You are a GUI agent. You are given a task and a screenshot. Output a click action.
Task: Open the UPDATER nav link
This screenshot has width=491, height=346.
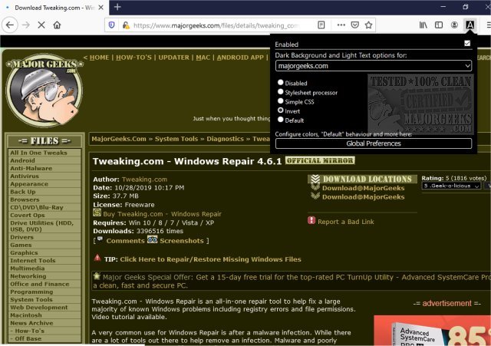(x=174, y=58)
